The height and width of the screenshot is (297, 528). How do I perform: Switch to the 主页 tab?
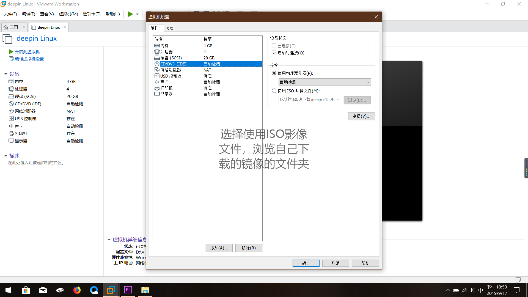14,27
